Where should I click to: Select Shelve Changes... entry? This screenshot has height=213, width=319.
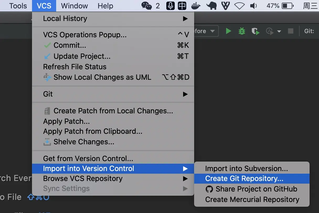[x=113, y=142]
